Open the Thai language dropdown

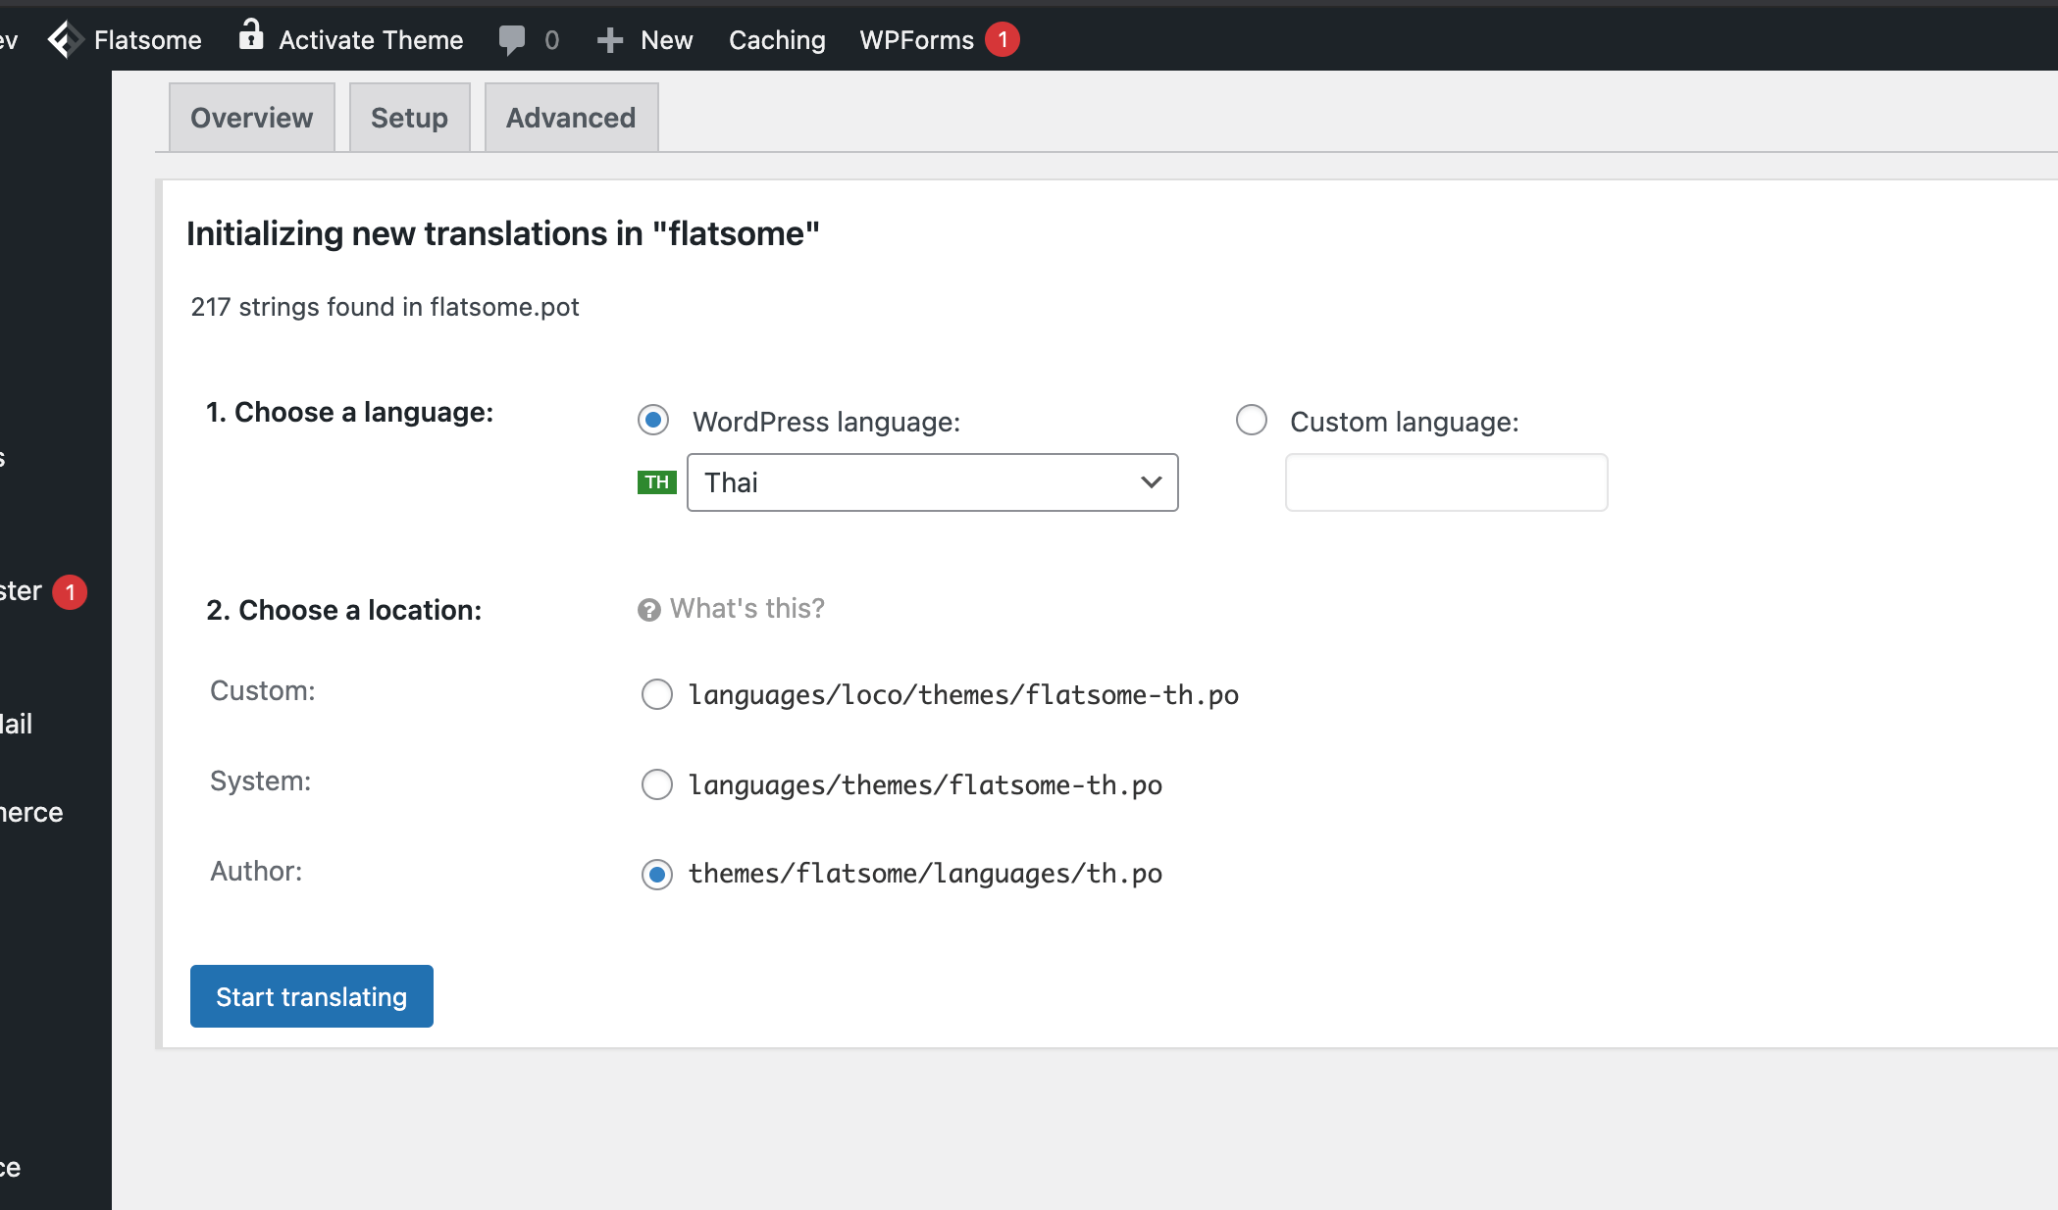932,482
